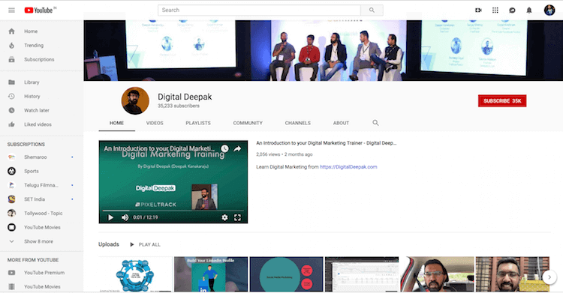Screen dimensions: 563x293
Task: Open the DigitalDeepak.com link
Action: point(348,167)
